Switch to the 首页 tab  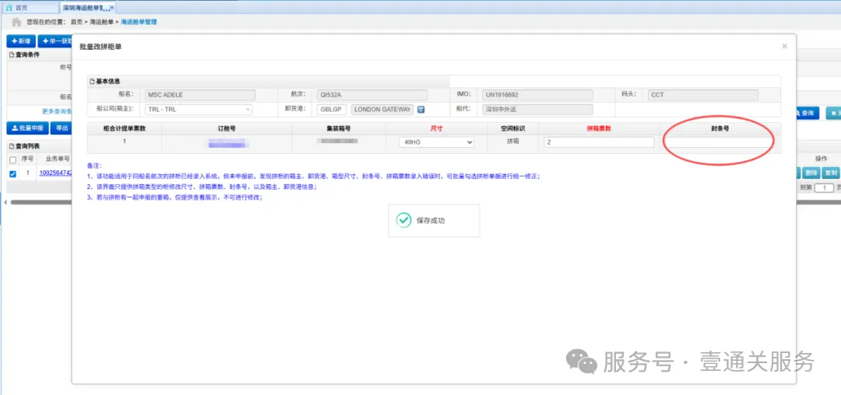click(27, 7)
